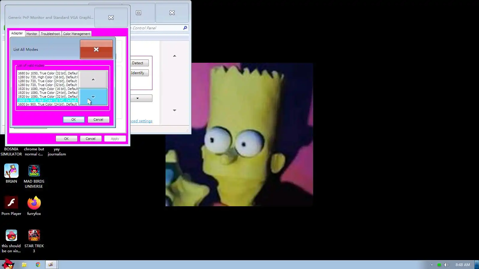Cancel the List All Modes dialog
The width and height of the screenshot is (479, 269).
98,120
